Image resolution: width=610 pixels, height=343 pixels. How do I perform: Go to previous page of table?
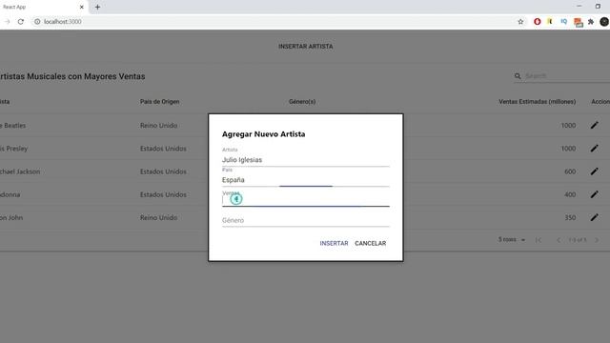(x=558, y=240)
